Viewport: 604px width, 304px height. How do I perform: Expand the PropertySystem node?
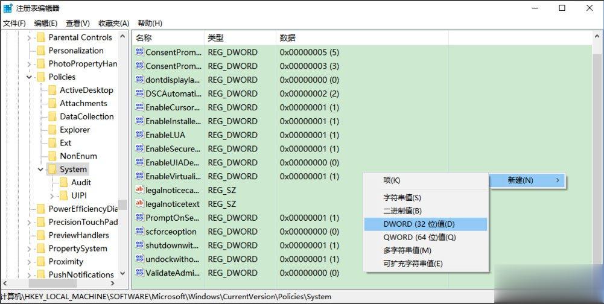coord(30,249)
